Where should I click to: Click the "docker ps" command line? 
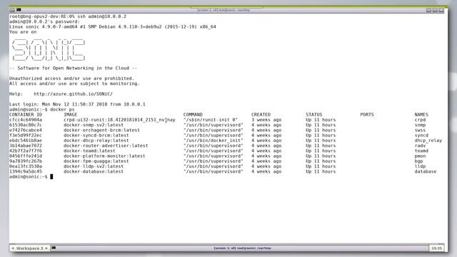[x=42, y=109]
